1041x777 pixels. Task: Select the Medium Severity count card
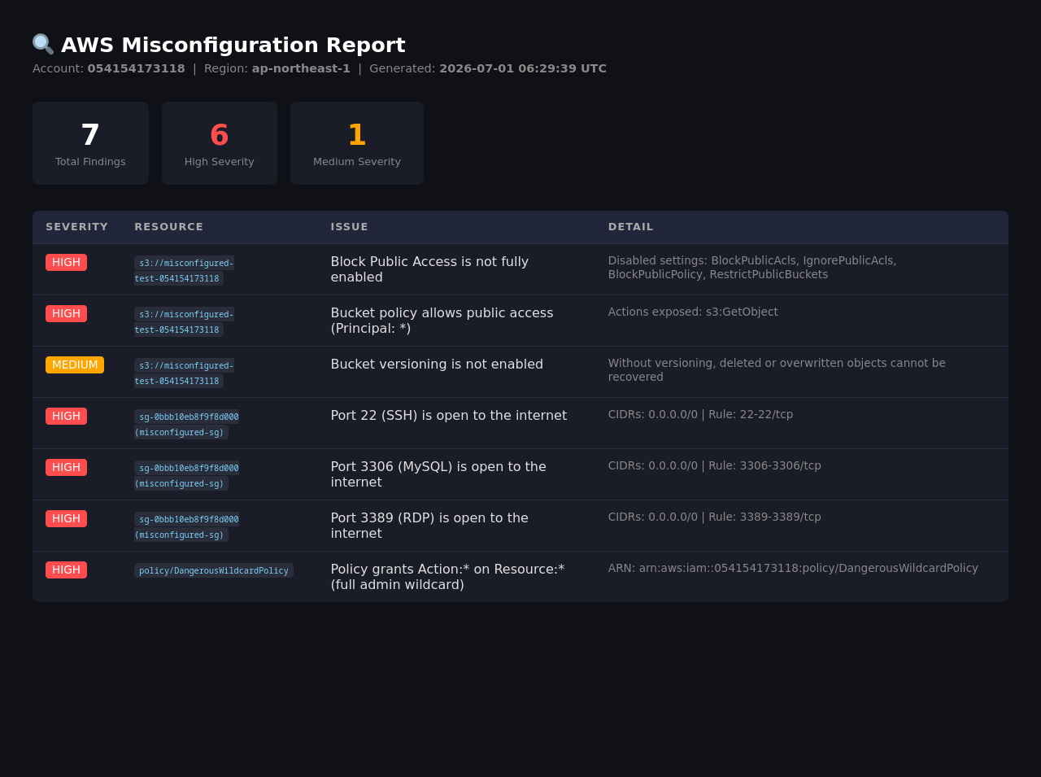357,143
